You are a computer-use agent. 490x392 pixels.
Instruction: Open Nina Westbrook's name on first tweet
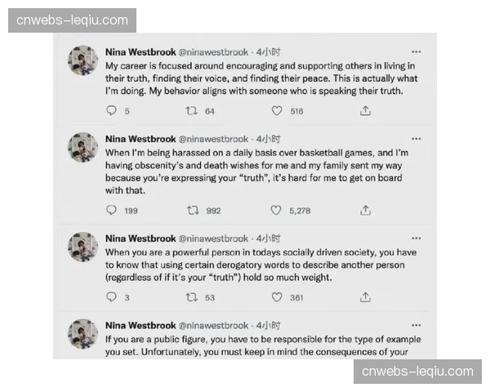click(x=140, y=51)
